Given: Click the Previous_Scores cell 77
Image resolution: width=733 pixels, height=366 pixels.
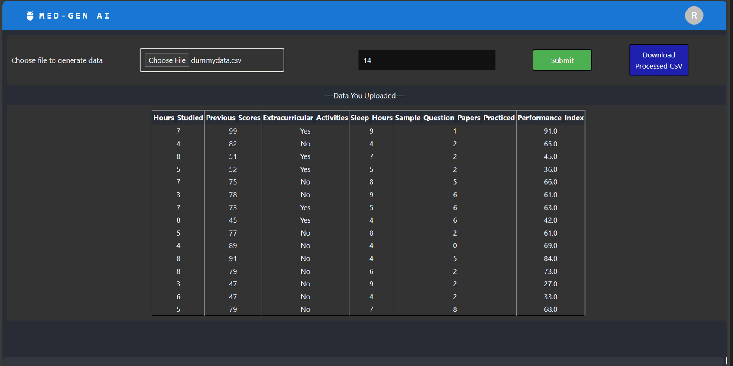Looking at the screenshot, I should [x=233, y=233].
